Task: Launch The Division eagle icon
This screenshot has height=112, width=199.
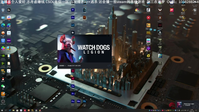Action: tap(160, 10)
